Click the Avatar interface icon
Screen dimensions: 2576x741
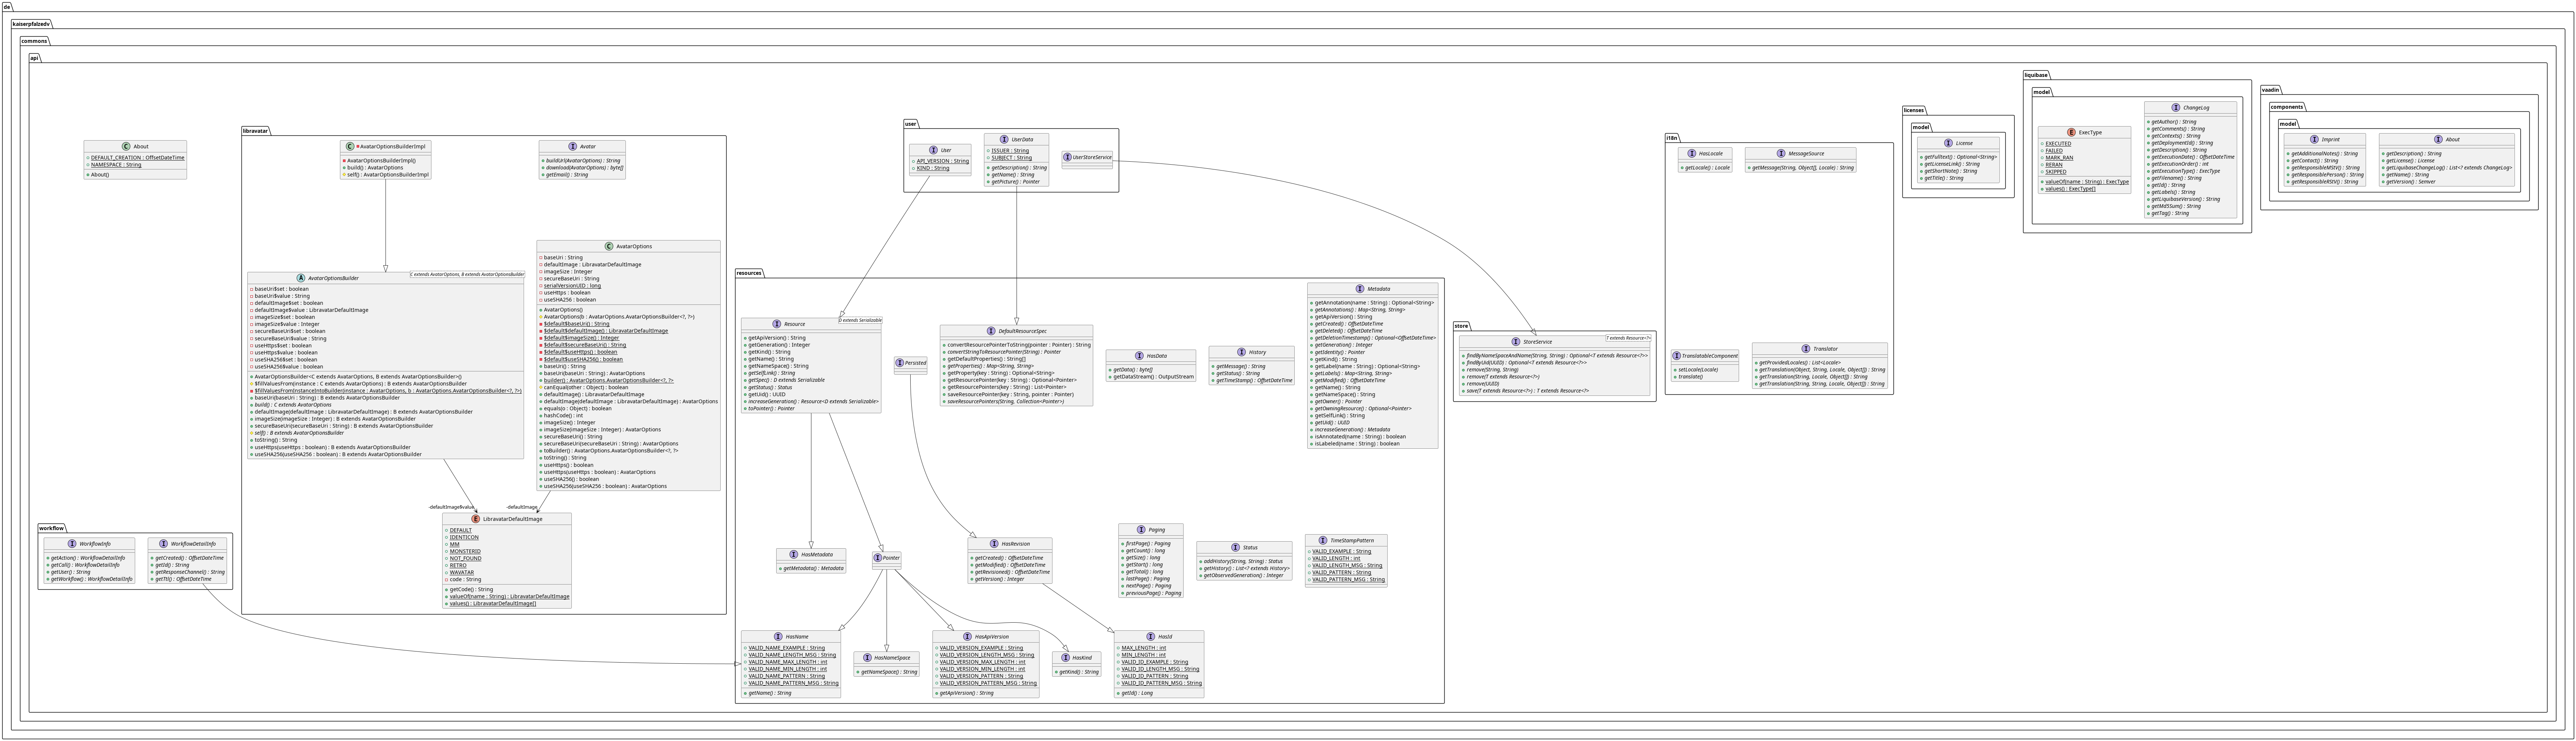point(572,147)
